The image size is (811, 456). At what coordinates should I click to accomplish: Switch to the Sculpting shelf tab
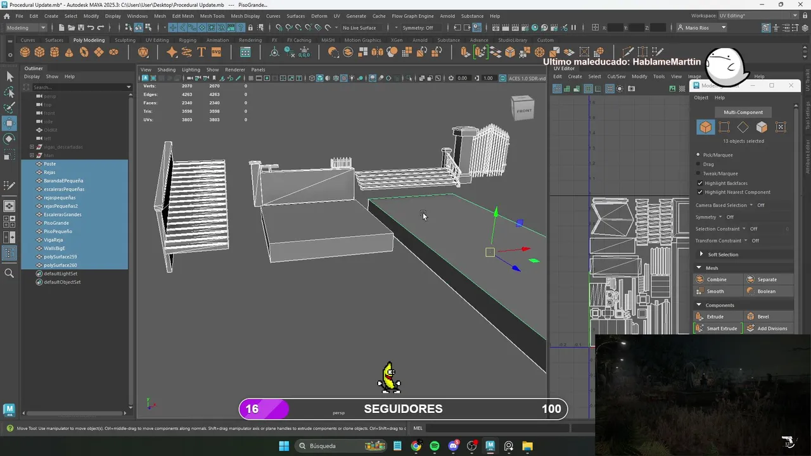(x=125, y=40)
